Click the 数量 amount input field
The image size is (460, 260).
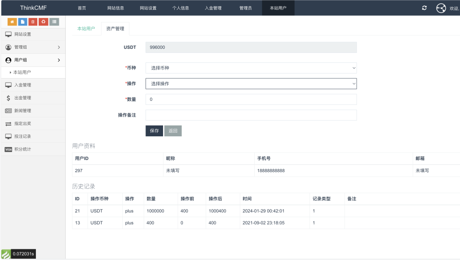(x=250, y=99)
